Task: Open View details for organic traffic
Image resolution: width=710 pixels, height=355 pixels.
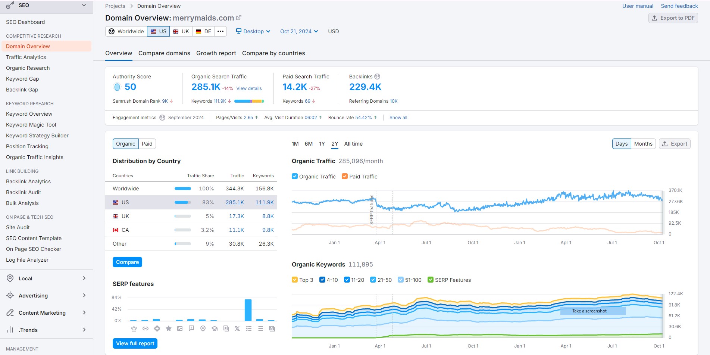Action: coord(249,88)
